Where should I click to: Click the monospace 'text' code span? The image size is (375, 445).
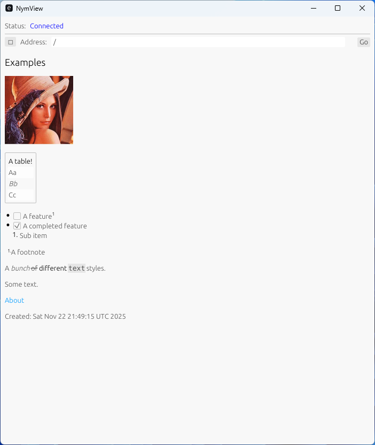click(76, 268)
